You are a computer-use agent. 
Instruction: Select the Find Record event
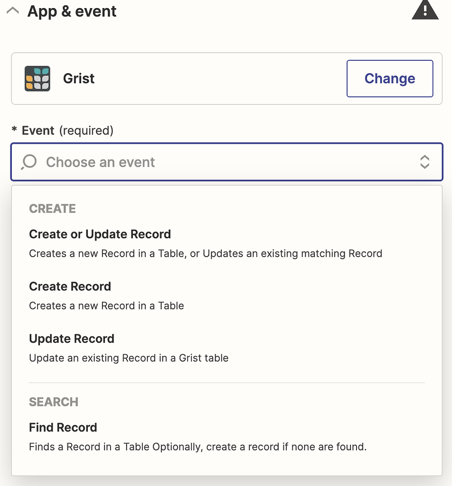click(x=63, y=427)
